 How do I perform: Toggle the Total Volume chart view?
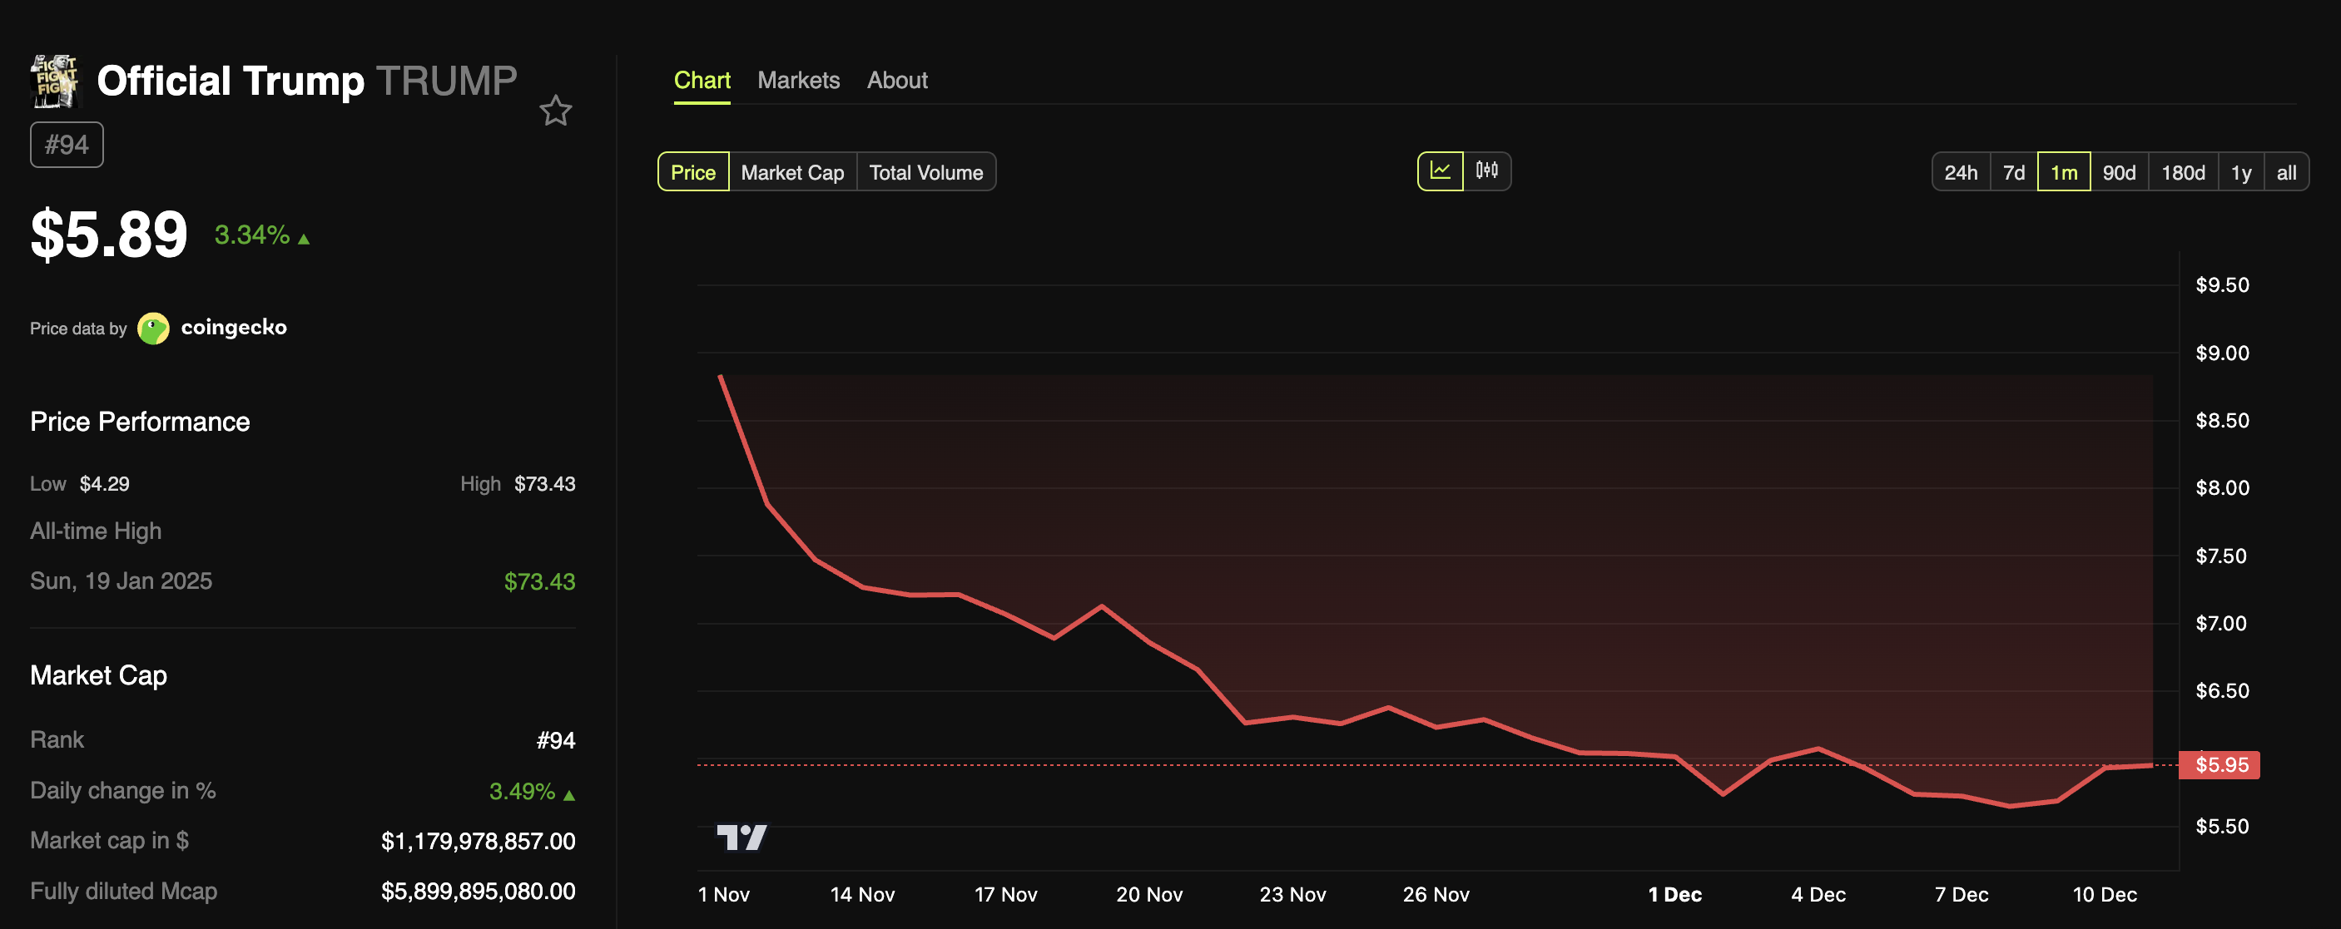point(926,171)
